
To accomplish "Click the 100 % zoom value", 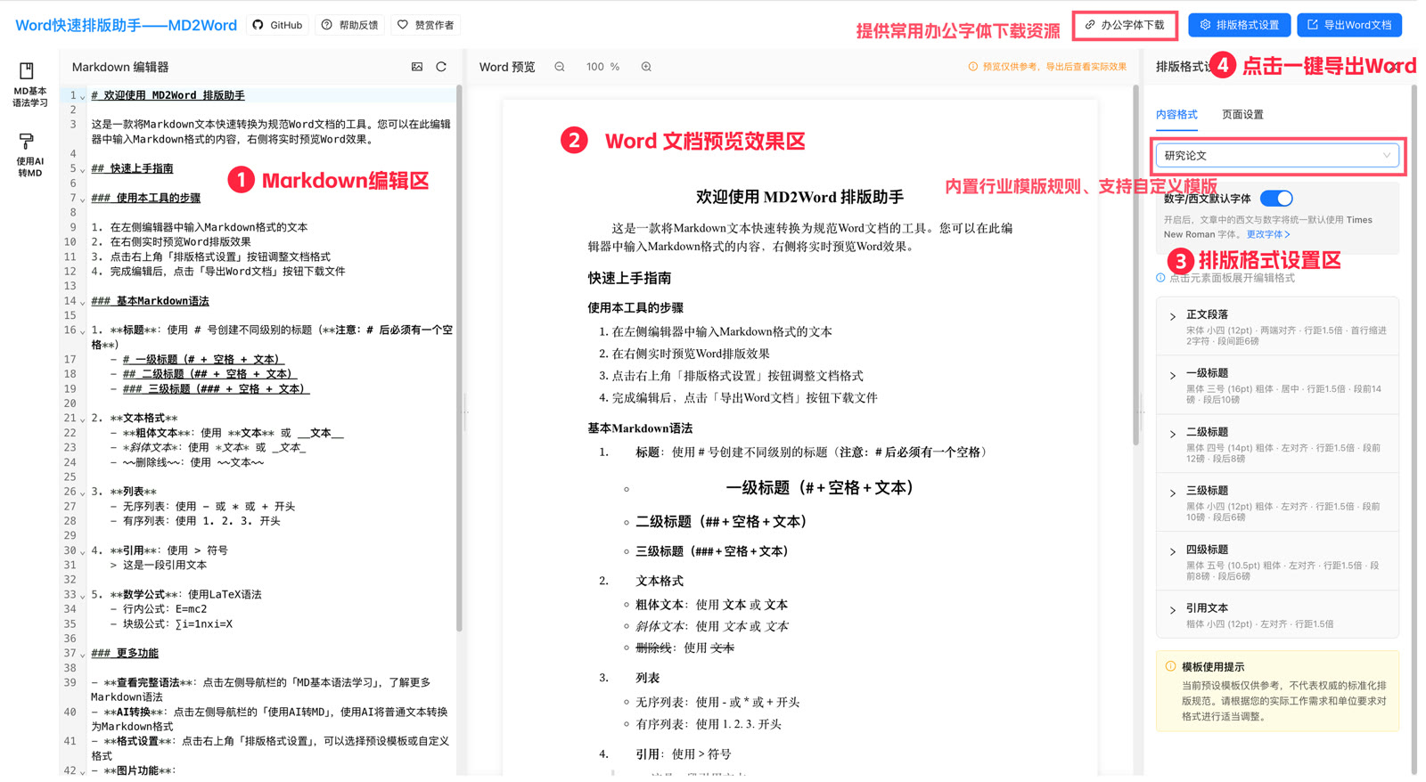I will 602,67.
